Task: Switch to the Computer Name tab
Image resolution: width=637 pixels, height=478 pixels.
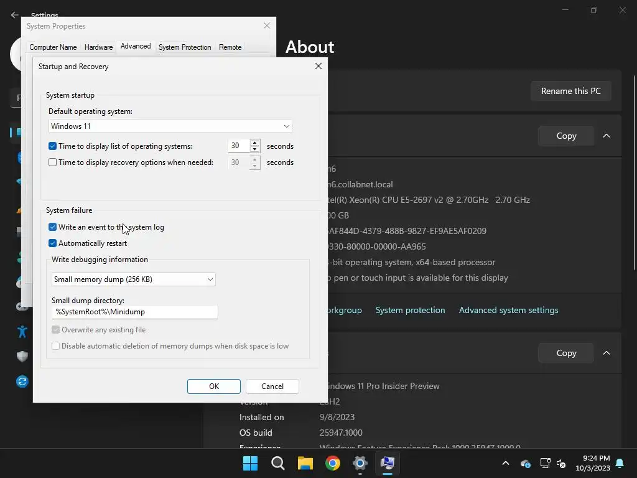Action: pos(53,47)
